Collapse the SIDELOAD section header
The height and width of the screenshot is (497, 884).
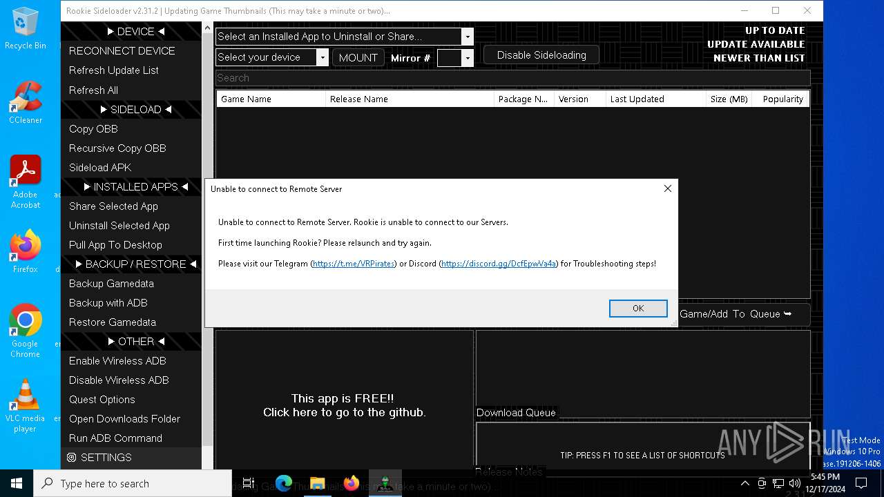pyautogui.click(x=131, y=110)
